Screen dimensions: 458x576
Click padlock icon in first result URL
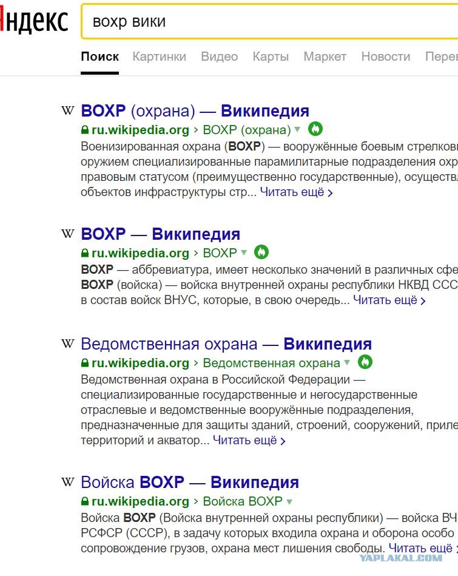click(x=85, y=130)
